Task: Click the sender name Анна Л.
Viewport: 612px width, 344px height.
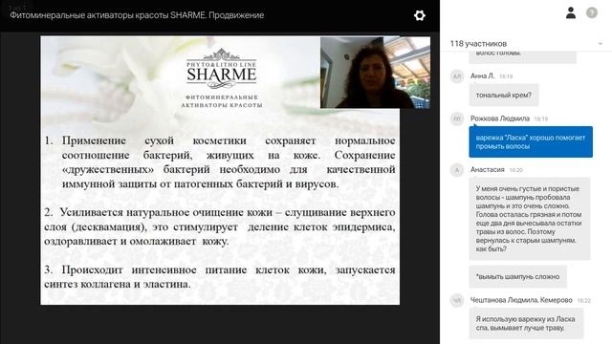Action: tap(482, 76)
